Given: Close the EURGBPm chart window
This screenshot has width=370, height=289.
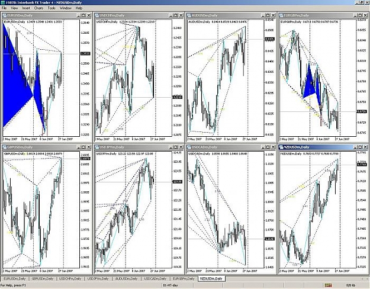Looking at the screenshot, I should pos(365,15).
